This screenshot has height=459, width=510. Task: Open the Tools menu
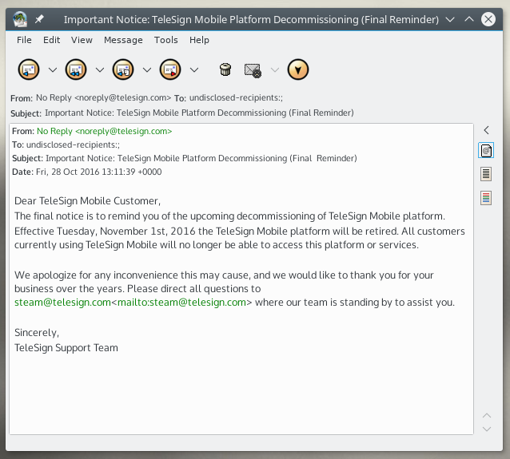166,40
